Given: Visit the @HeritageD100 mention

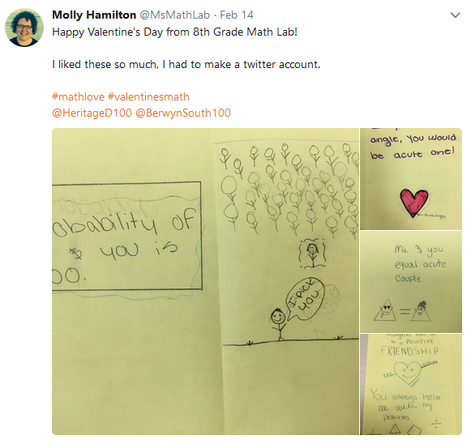Looking at the screenshot, I should click(92, 113).
